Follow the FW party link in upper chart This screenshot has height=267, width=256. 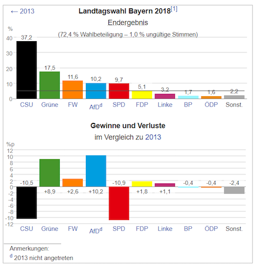[72, 104]
